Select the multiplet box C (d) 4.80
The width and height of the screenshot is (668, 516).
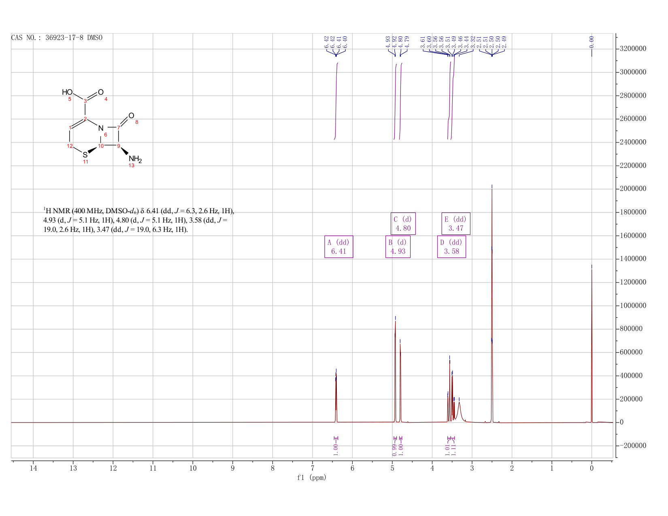pyautogui.click(x=403, y=223)
